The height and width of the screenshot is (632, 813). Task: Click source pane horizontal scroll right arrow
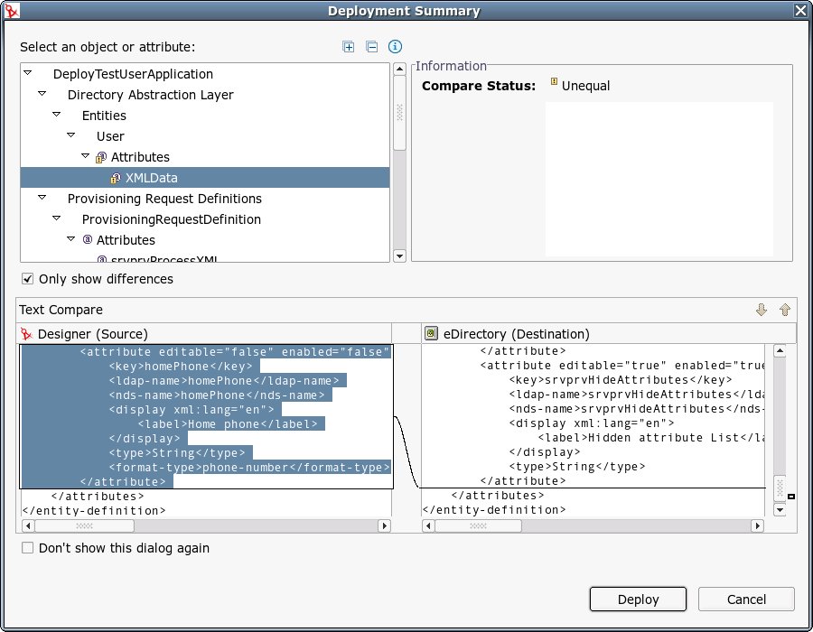click(x=384, y=525)
